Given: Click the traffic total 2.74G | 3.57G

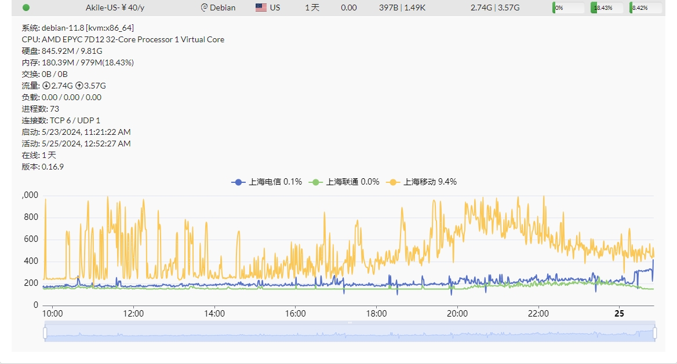Looking at the screenshot, I should [495, 8].
